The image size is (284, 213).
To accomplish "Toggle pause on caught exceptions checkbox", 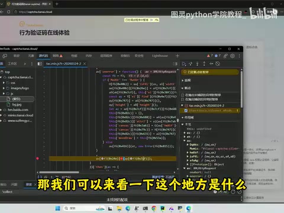I will [x=183, y=99].
